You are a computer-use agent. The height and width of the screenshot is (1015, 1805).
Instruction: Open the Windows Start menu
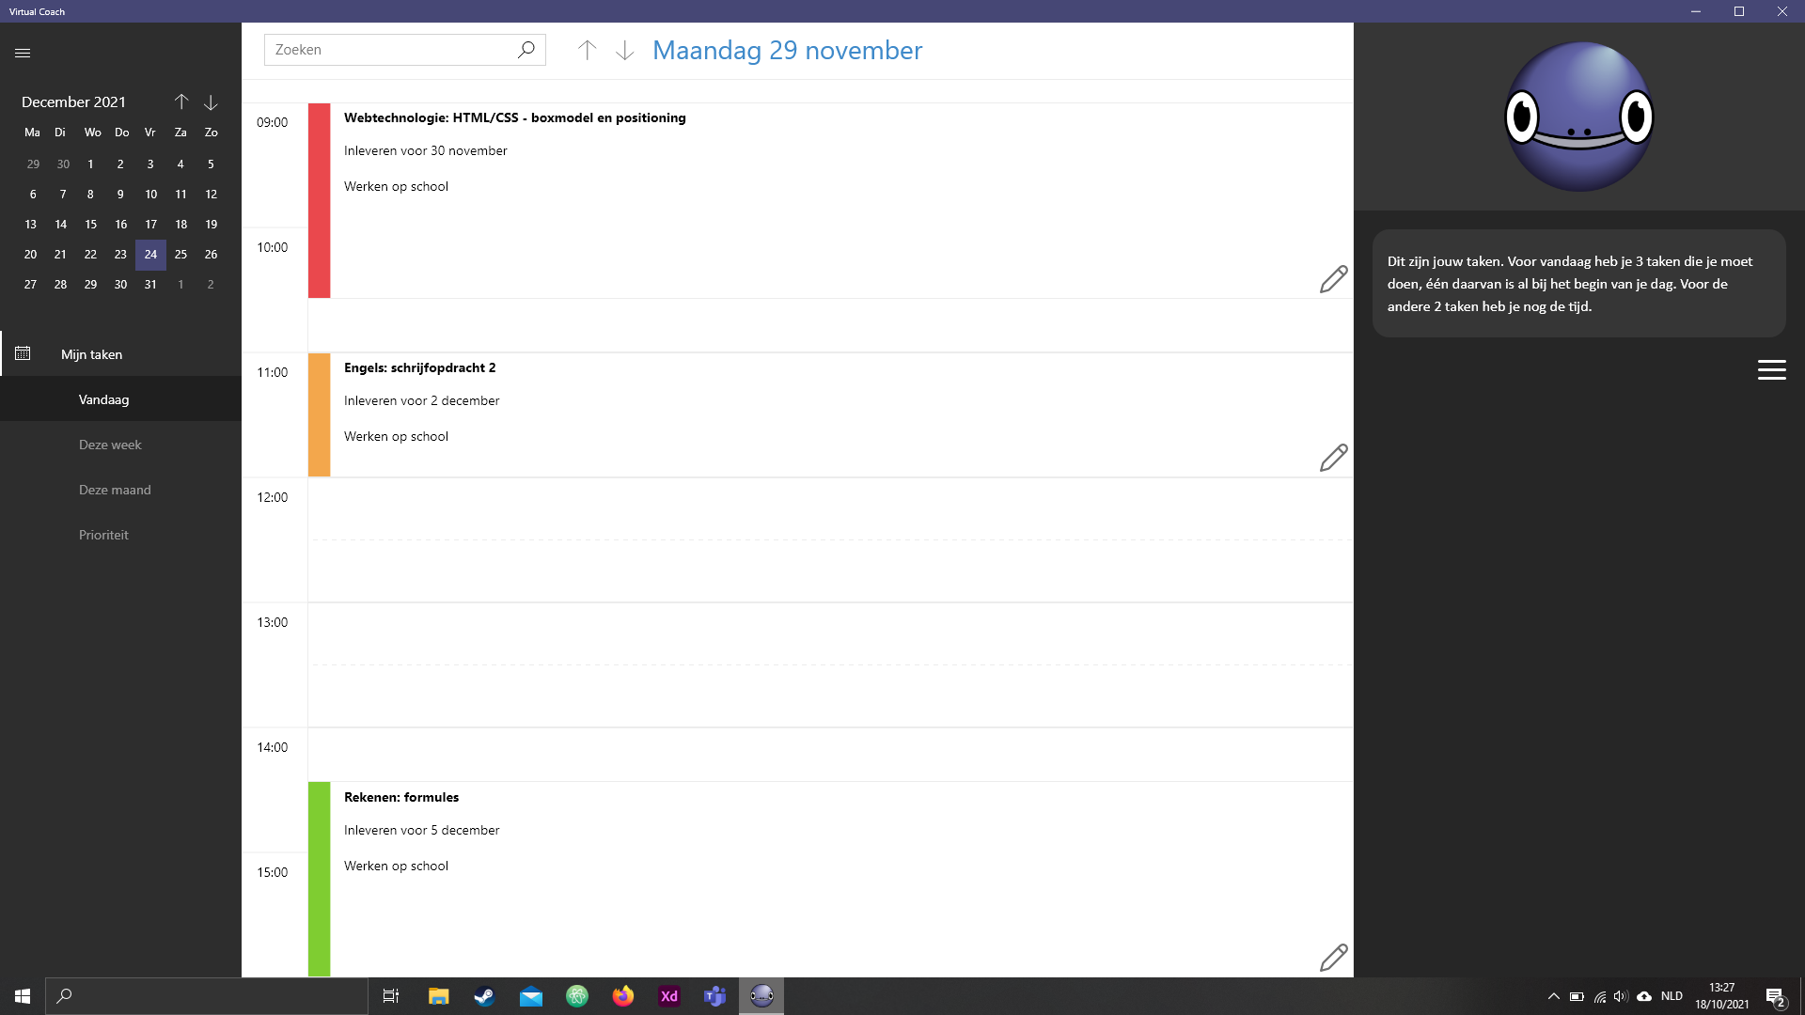coord(23,996)
